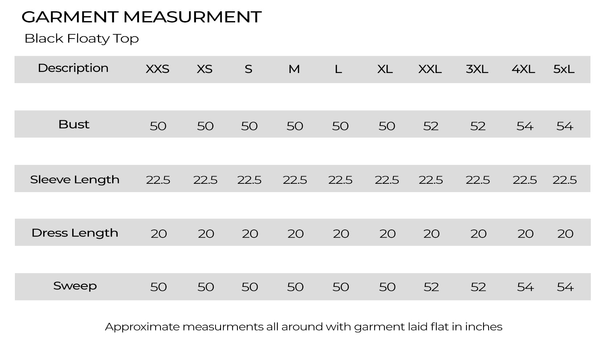Select Sweep value for size XL
Image resolution: width=605 pixels, height=353 pixels.
(x=387, y=287)
